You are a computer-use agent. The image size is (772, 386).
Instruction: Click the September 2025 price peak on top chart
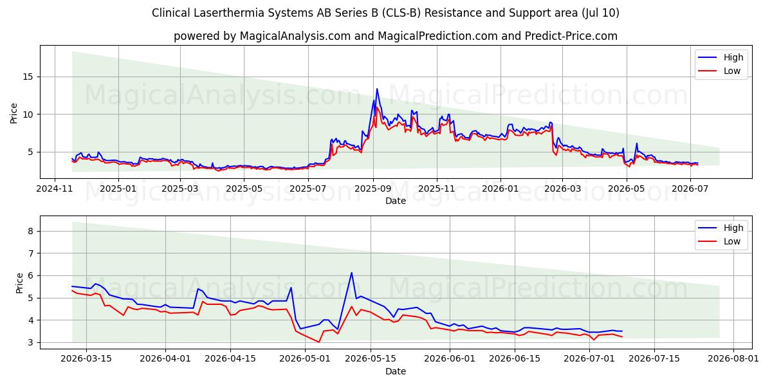(x=377, y=89)
